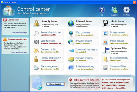
Task: Click the Image viewers picture icon
Action: [x=106, y=33]
